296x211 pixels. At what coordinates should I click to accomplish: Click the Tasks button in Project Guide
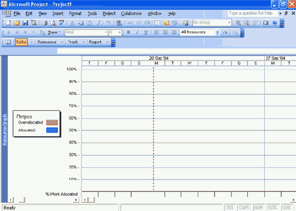[21, 42]
